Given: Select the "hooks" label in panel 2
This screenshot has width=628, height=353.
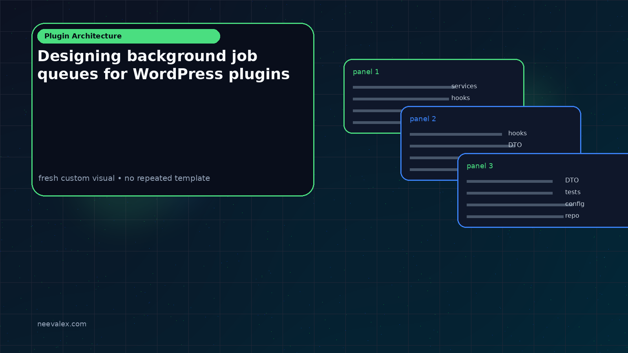Looking at the screenshot, I should coord(517,133).
